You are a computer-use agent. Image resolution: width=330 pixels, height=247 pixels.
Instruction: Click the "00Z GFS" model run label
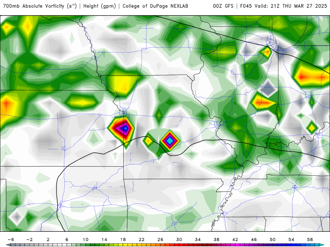223,6
